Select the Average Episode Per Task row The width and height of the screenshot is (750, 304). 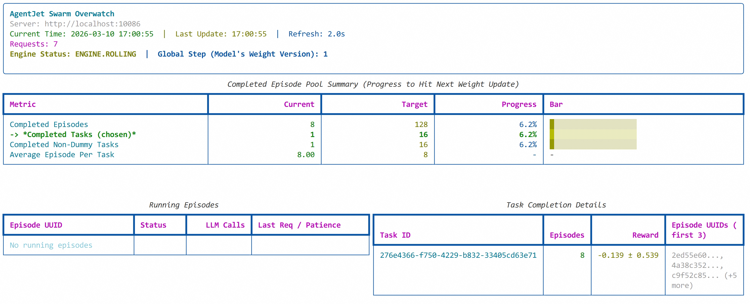pyautogui.click(x=62, y=154)
